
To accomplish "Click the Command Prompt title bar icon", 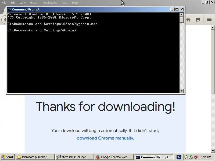I will coord(9,9).
